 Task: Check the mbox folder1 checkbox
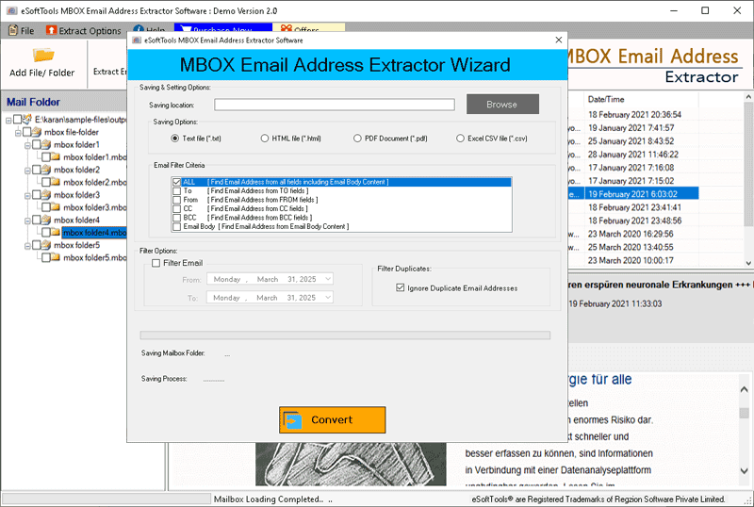pyautogui.click(x=37, y=144)
